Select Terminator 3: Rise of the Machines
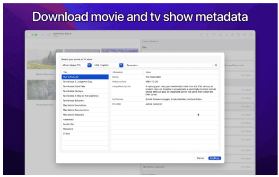The height and width of the screenshot is (177, 279). click(85, 96)
